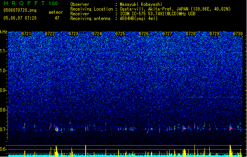Click the 0724 time marker
This screenshot has width=247, height=157.
[x=97, y=34]
